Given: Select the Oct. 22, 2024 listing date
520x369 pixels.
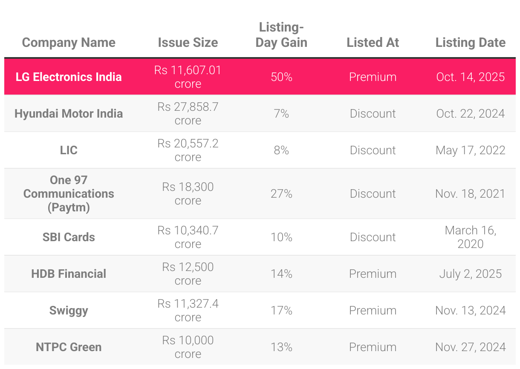Looking at the screenshot, I should [471, 113].
